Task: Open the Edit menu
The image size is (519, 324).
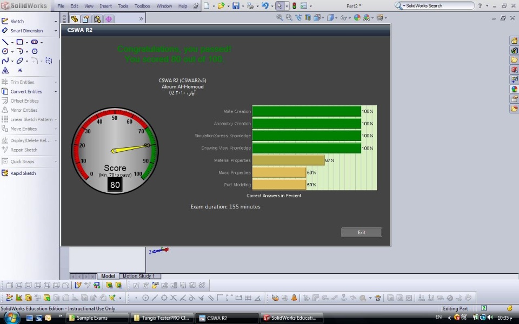Action: pyautogui.click(x=74, y=6)
